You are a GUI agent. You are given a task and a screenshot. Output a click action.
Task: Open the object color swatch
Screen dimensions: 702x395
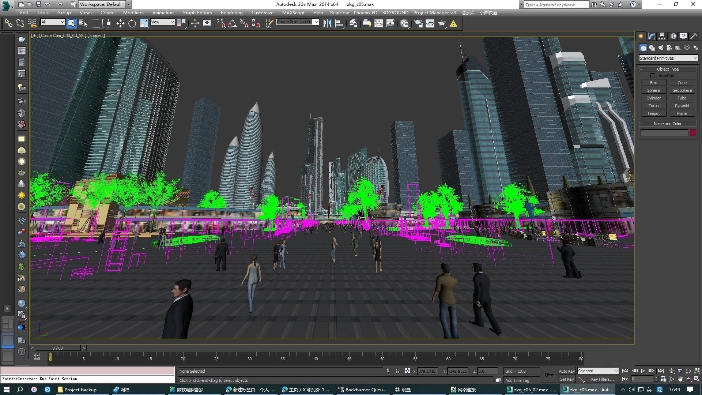[x=693, y=133]
